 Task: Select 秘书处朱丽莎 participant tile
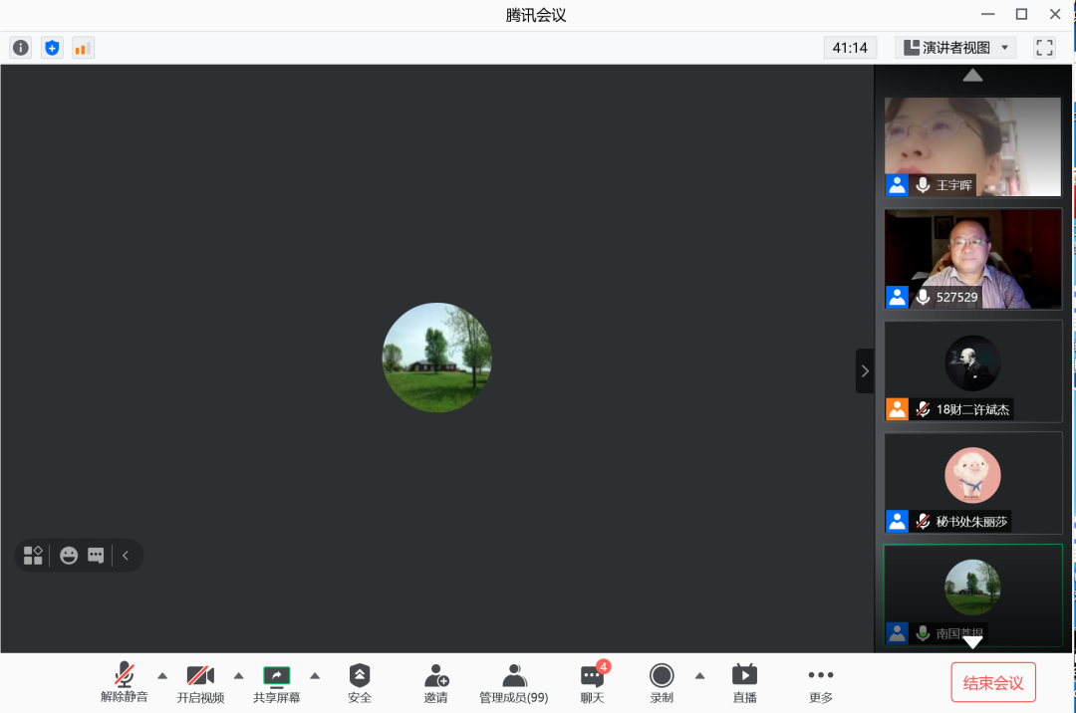(972, 483)
